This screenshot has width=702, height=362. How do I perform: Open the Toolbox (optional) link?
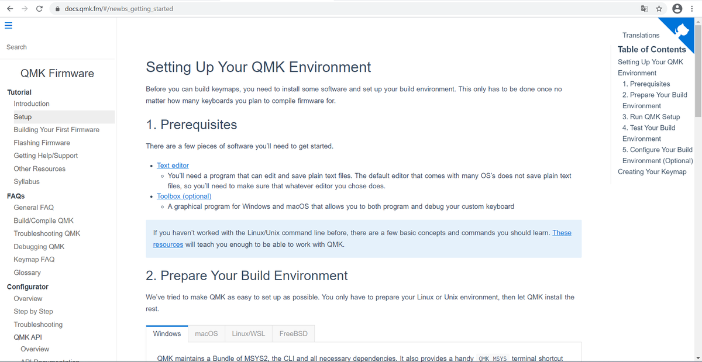[184, 196]
